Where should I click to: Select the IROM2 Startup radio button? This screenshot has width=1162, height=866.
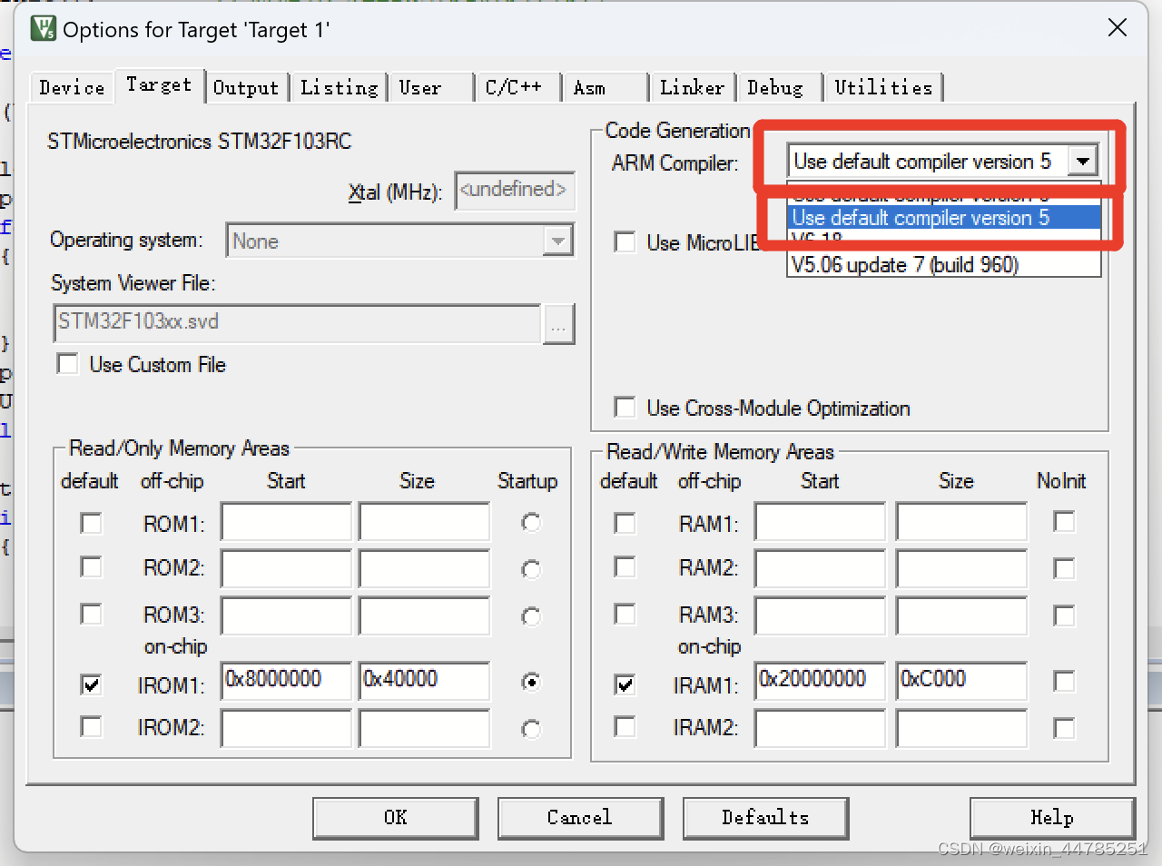[531, 728]
